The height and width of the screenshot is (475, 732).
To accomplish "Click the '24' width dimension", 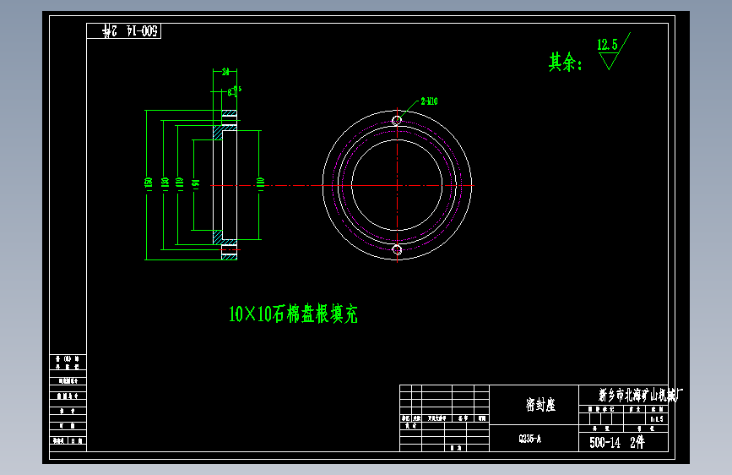I will (225, 72).
